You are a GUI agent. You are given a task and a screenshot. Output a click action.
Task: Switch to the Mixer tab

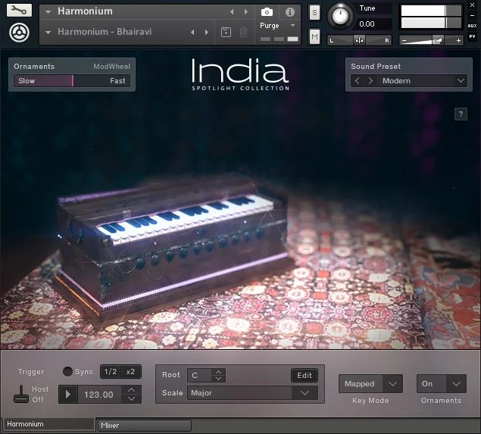tap(144, 426)
